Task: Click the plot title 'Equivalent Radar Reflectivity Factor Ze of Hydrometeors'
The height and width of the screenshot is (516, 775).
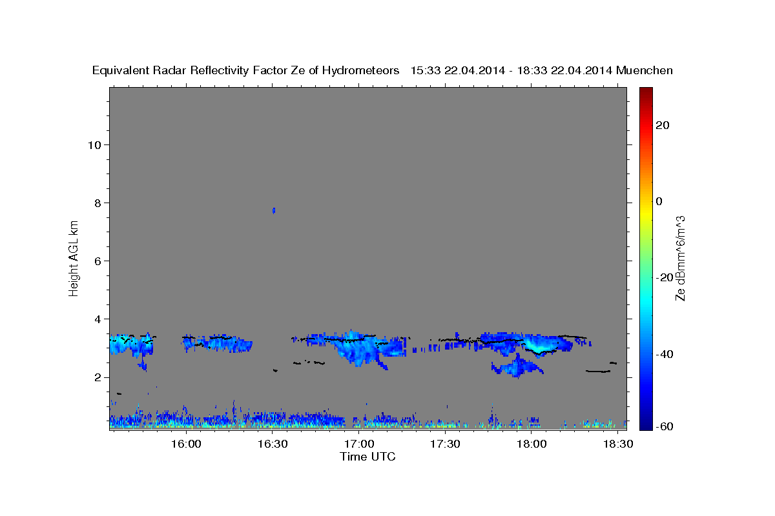Action: pyautogui.click(x=245, y=71)
